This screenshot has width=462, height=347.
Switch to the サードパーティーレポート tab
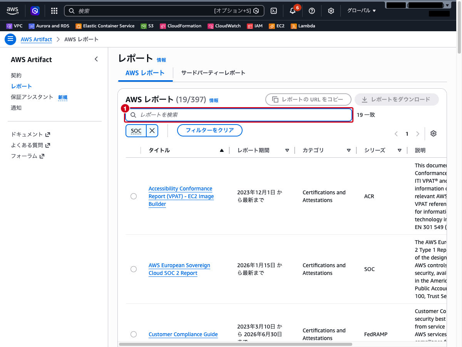213,73
